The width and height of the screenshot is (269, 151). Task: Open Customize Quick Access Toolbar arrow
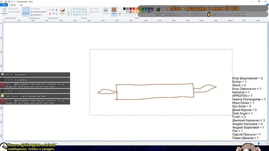tap(14, 2)
